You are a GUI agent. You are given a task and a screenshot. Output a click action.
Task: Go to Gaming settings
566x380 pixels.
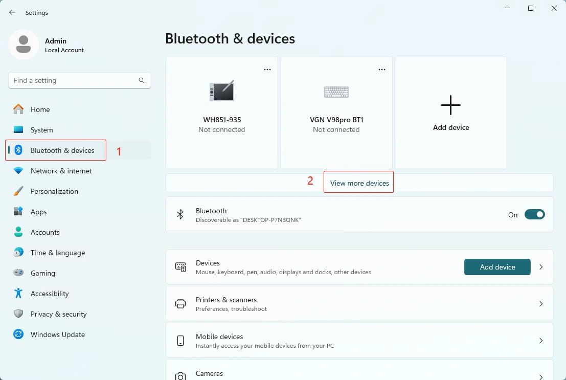[79, 273]
